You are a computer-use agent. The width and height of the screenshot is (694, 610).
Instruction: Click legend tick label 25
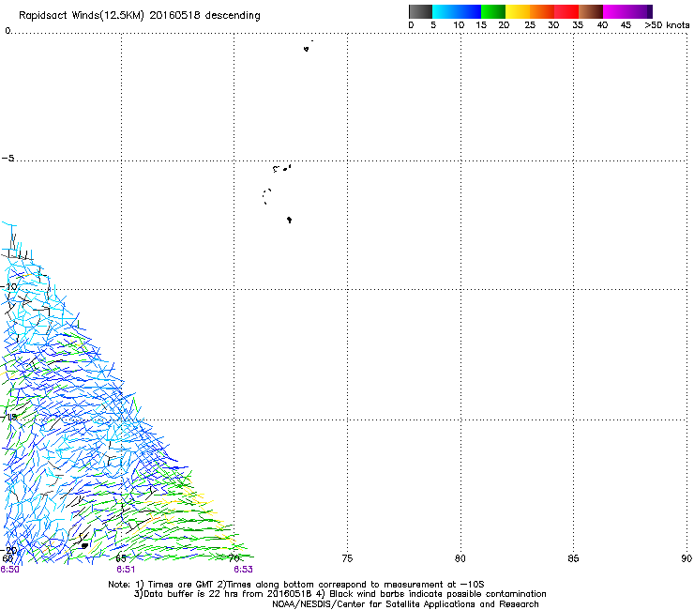tap(530, 24)
